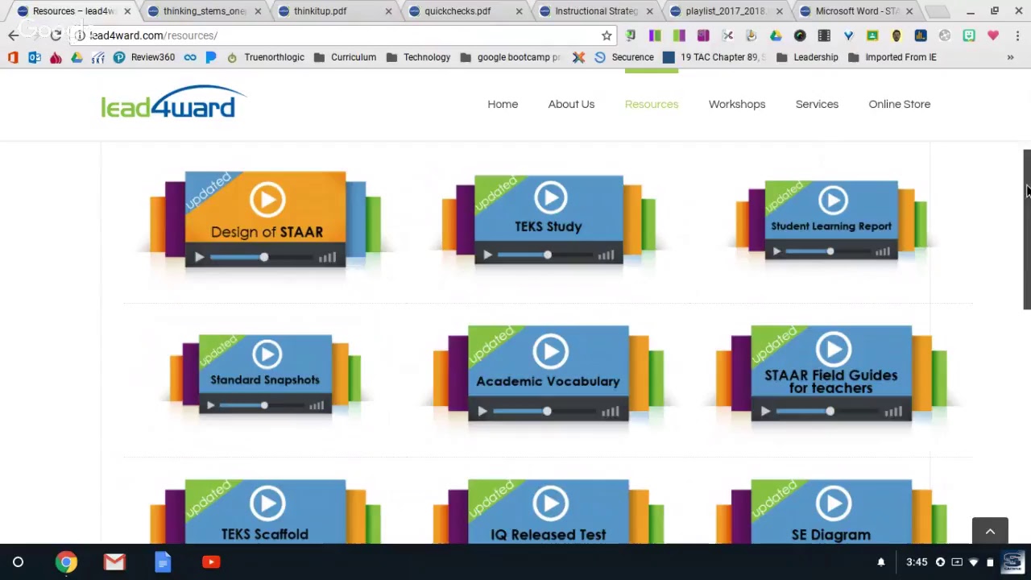Open the Chromebook launcher circle
This screenshot has width=1031, height=580.
[18, 562]
